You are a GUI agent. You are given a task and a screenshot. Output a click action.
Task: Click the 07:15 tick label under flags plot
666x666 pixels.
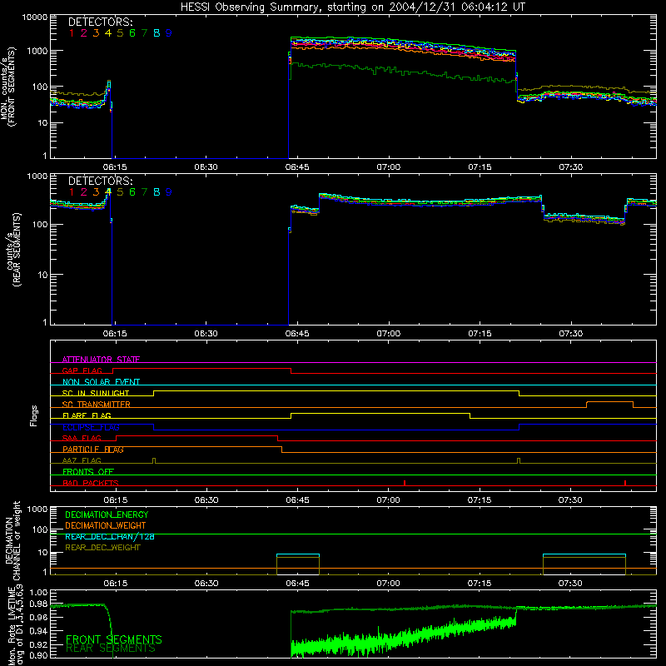[480, 500]
